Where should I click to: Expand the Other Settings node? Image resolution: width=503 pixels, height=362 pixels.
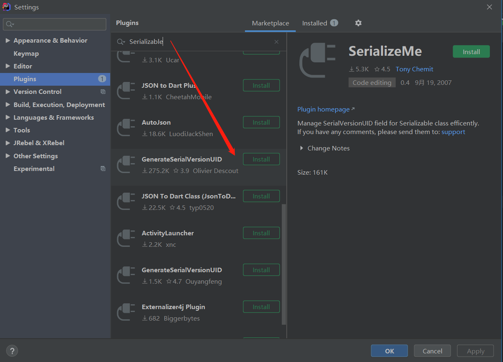pyautogui.click(x=8, y=156)
